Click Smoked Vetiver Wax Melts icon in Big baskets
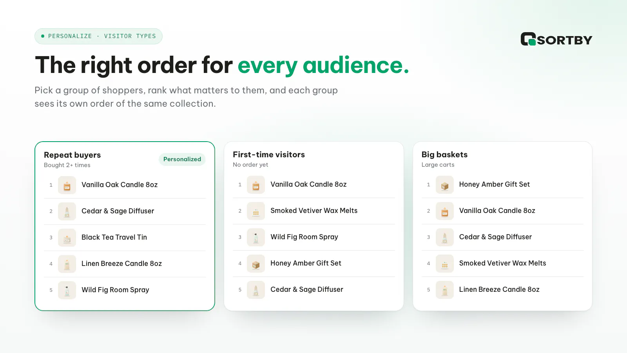627x353 pixels. click(x=445, y=264)
